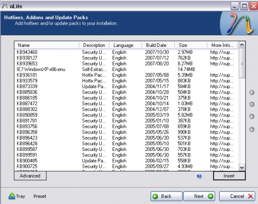Click the vertical scrollbar thumb
This screenshot has width=258, height=204.
coord(242,63)
